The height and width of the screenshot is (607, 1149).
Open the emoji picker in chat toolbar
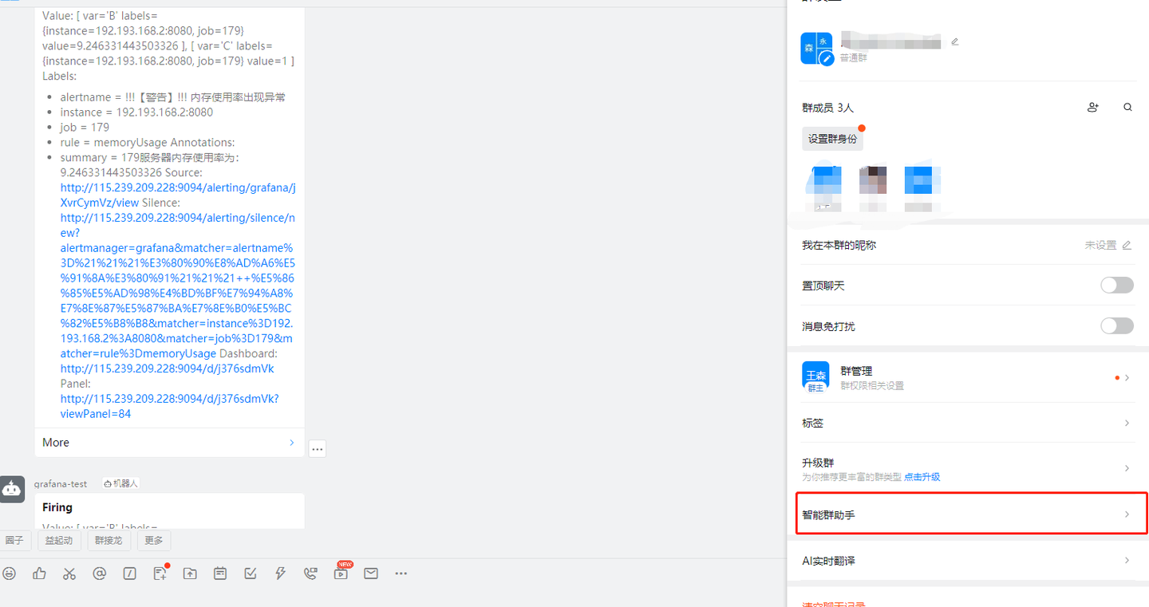pyautogui.click(x=9, y=573)
